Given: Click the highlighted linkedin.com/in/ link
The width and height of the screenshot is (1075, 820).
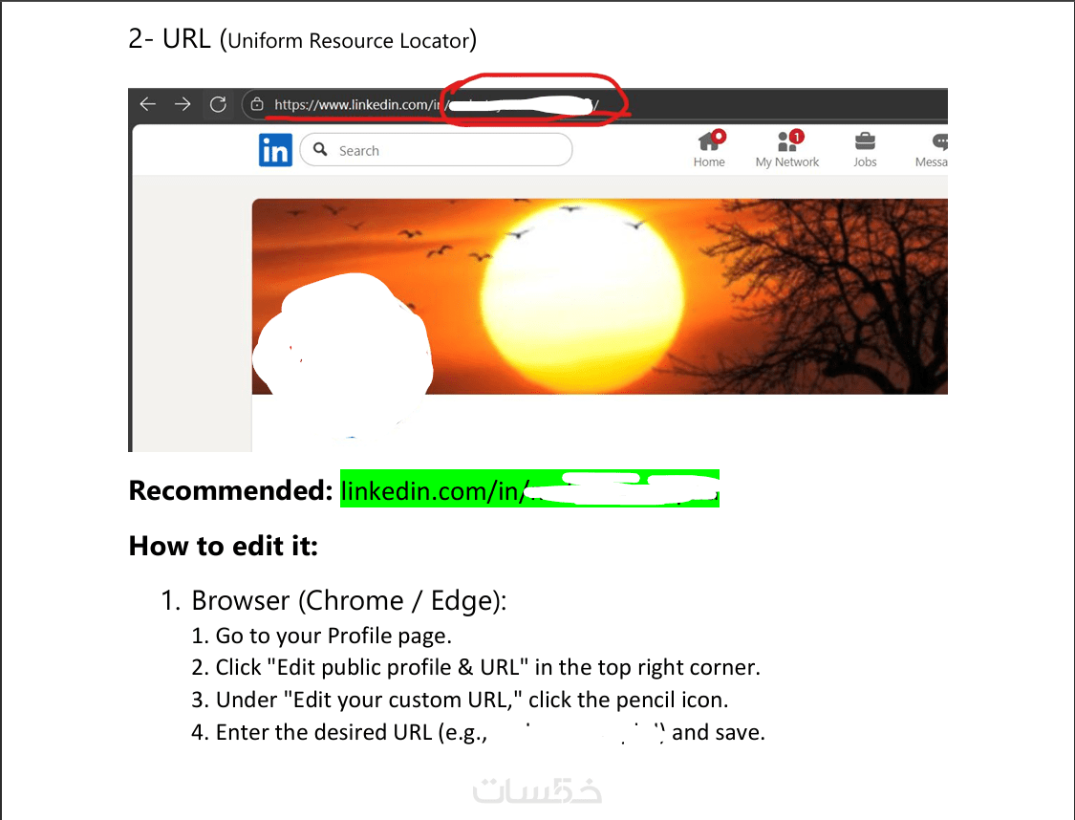Looking at the screenshot, I should [x=529, y=489].
